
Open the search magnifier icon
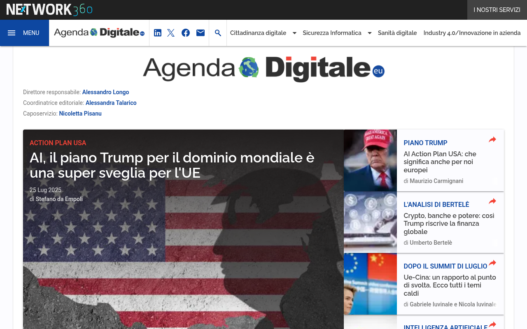[x=218, y=33]
